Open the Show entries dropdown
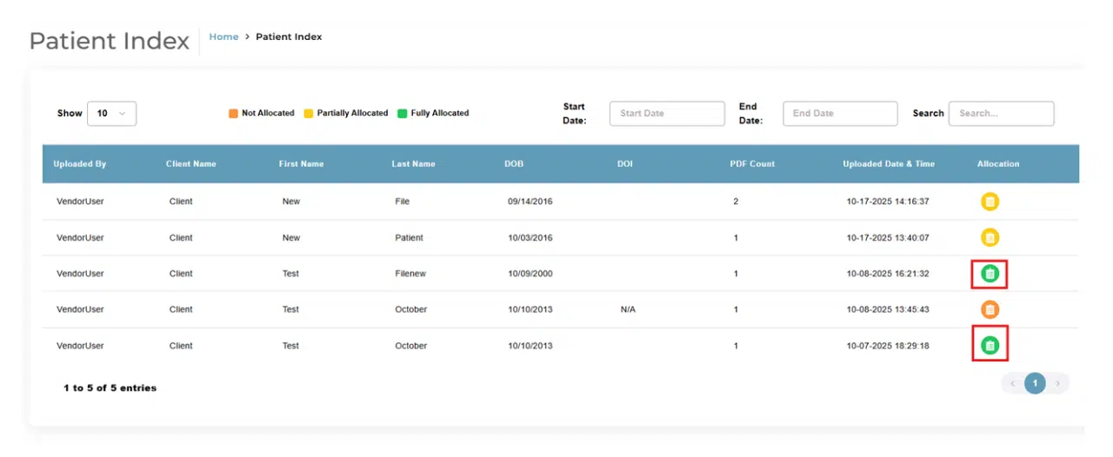 pos(111,113)
